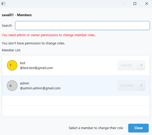Image resolution: width=152 pixels, height=135 pixels.
Task: Open the MEMBER role dropdown
Action: pos(131,85)
